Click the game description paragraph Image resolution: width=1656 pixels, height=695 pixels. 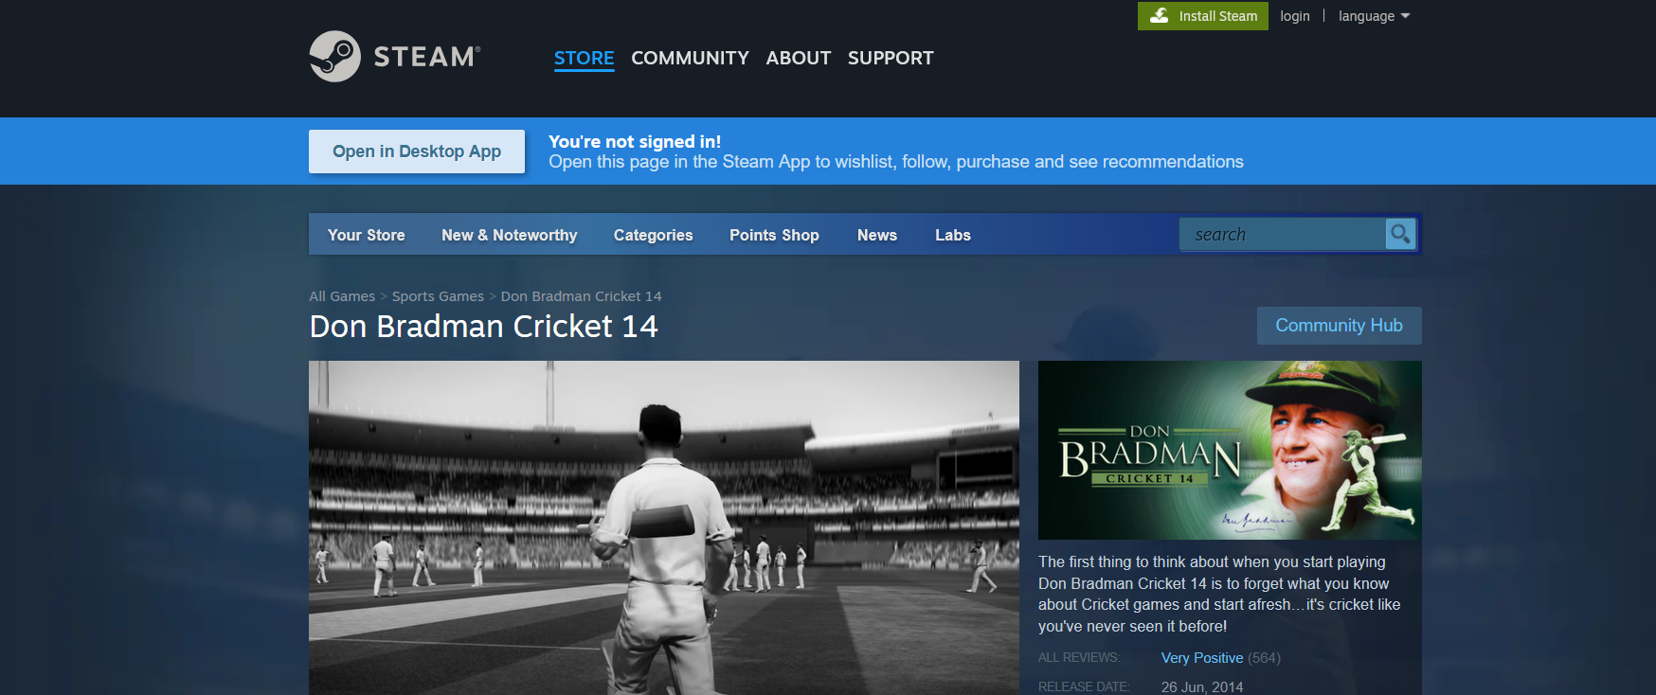click(1219, 594)
